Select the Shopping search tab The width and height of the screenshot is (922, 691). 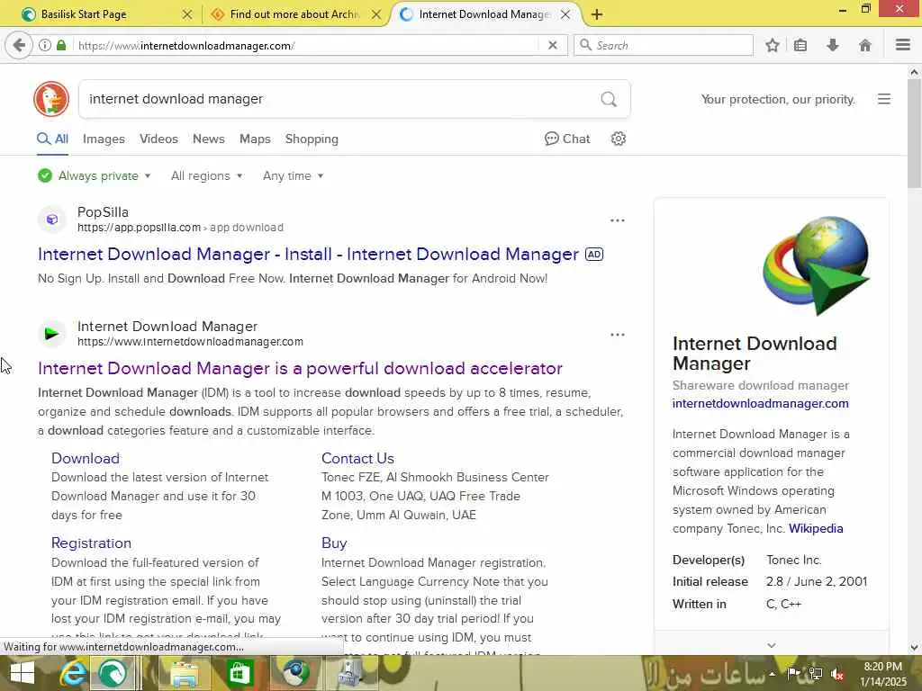pos(312,139)
